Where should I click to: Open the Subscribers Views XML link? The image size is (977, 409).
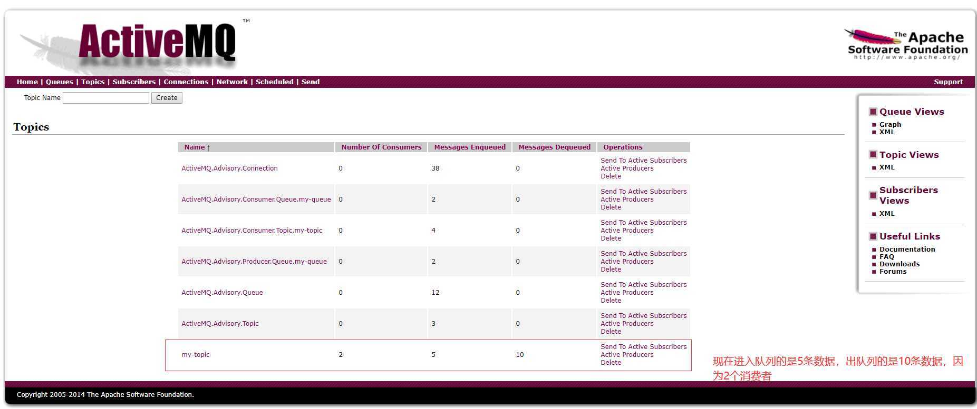click(x=887, y=214)
